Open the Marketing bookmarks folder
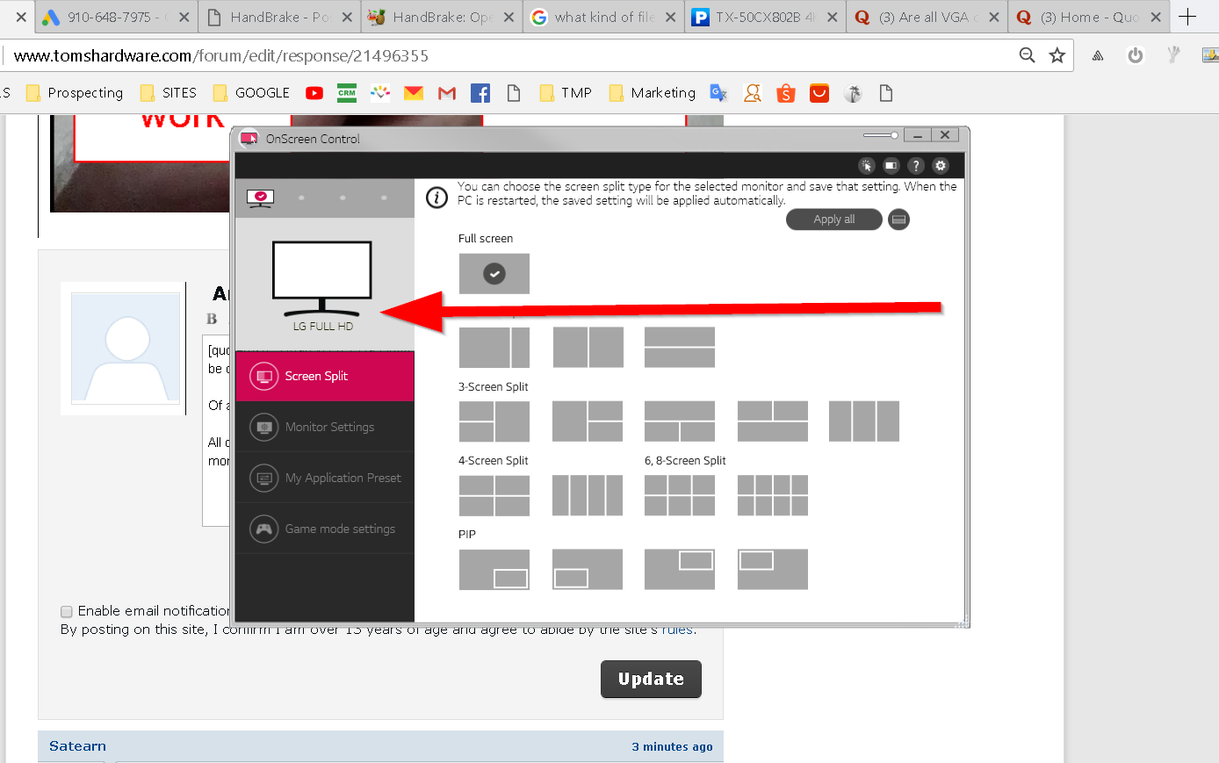This screenshot has height=763, width=1219. [653, 93]
